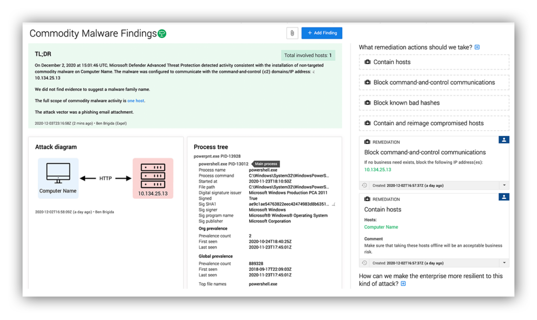537x320 pixels.
Task: Expand the Created timestamp row on the Block command-and-control card
Action: click(504, 185)
